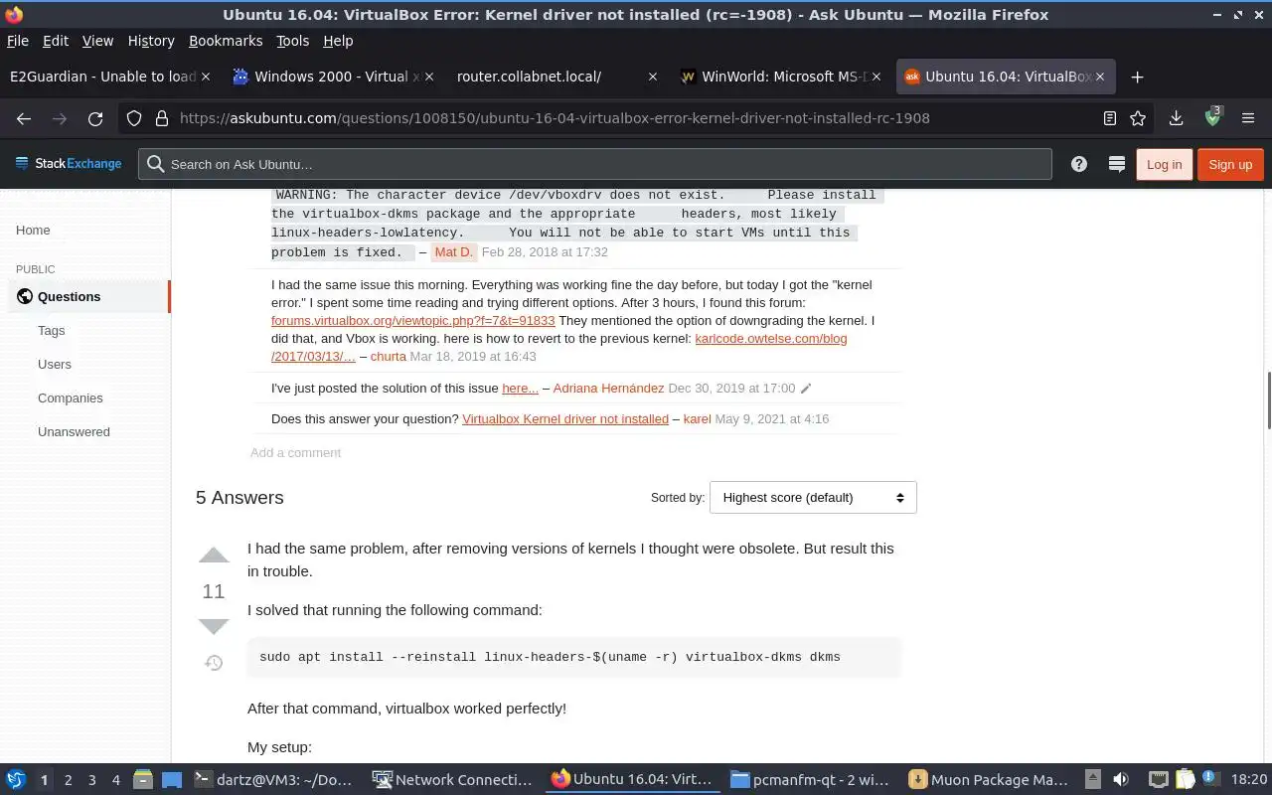The height and width of the screenshot is (795, 1272).
Task: Open the LXQt application menu
Action: (16, 780)
